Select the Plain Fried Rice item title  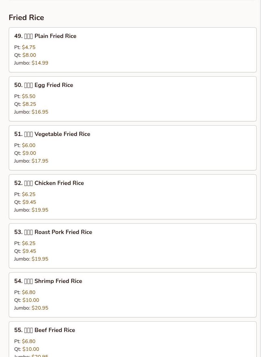[45, 36]
